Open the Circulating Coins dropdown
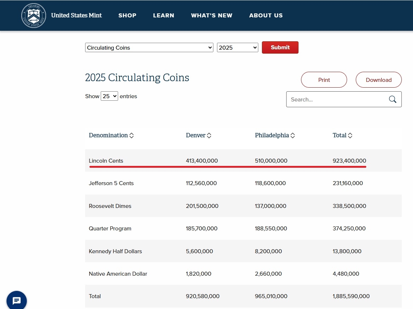 (x=149, y=48)
